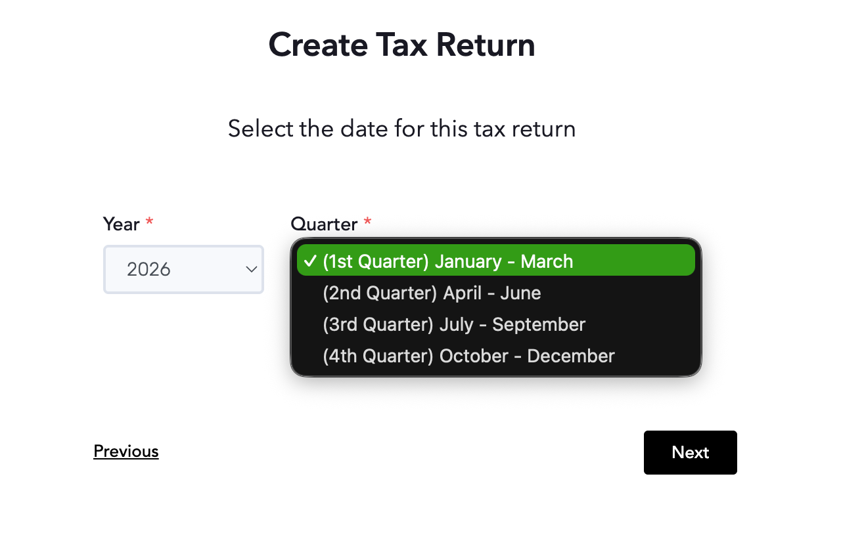Viewport: 841px width, 533px height.
Task: Select (4th Quarter) October - December
Action: 496,356
